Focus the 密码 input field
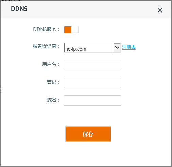Viewport: 172px width, 167px height. 92,83
